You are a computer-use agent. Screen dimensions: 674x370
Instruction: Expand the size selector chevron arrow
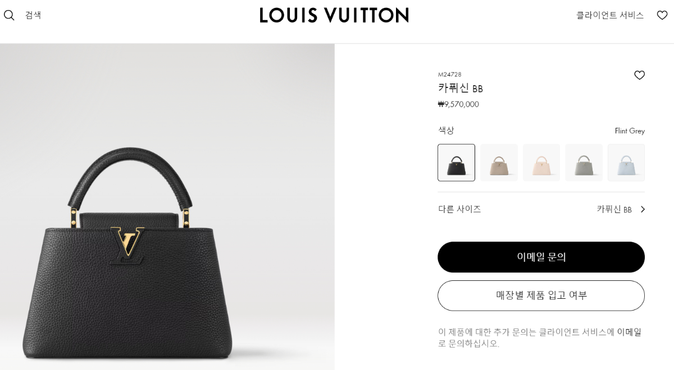643,209
